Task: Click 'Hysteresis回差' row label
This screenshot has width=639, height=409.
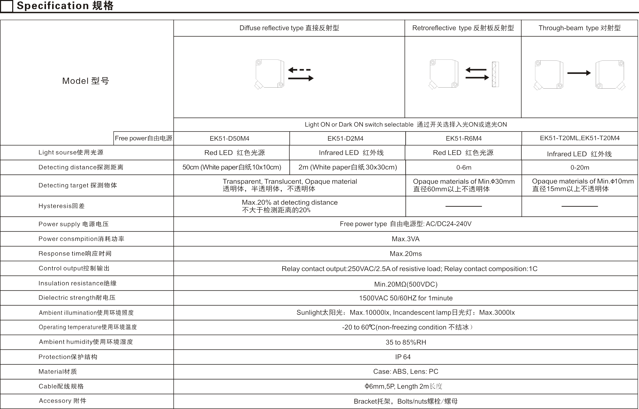Action: [x=62, y=206]
